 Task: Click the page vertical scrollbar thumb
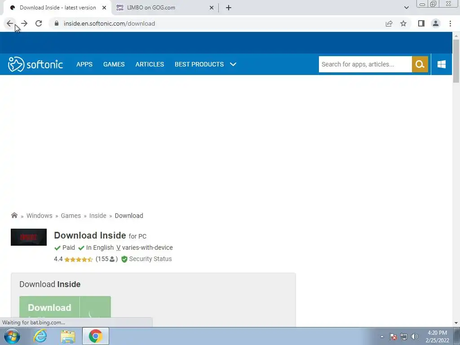pyautogui.click(x=456, y=61)
